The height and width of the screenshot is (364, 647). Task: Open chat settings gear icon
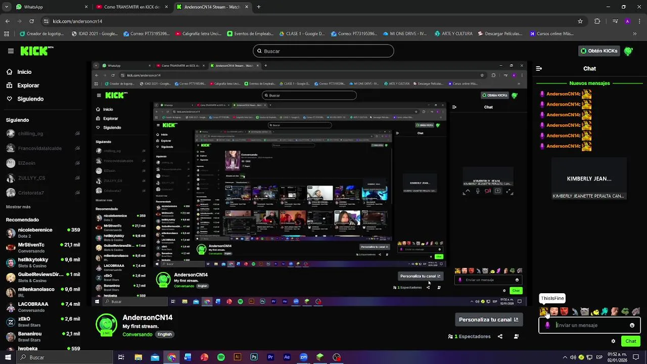[x=613, y=341]
